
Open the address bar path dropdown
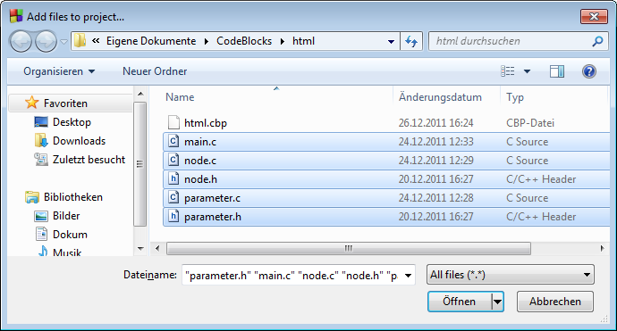point(391,41)
